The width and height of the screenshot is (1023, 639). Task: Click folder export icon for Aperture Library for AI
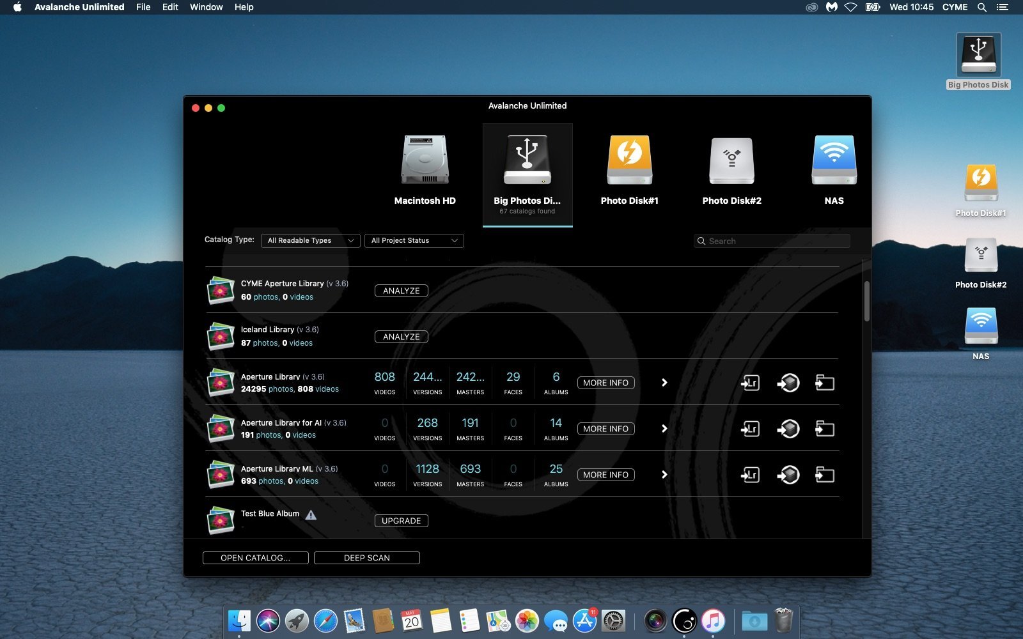point(825,429)
